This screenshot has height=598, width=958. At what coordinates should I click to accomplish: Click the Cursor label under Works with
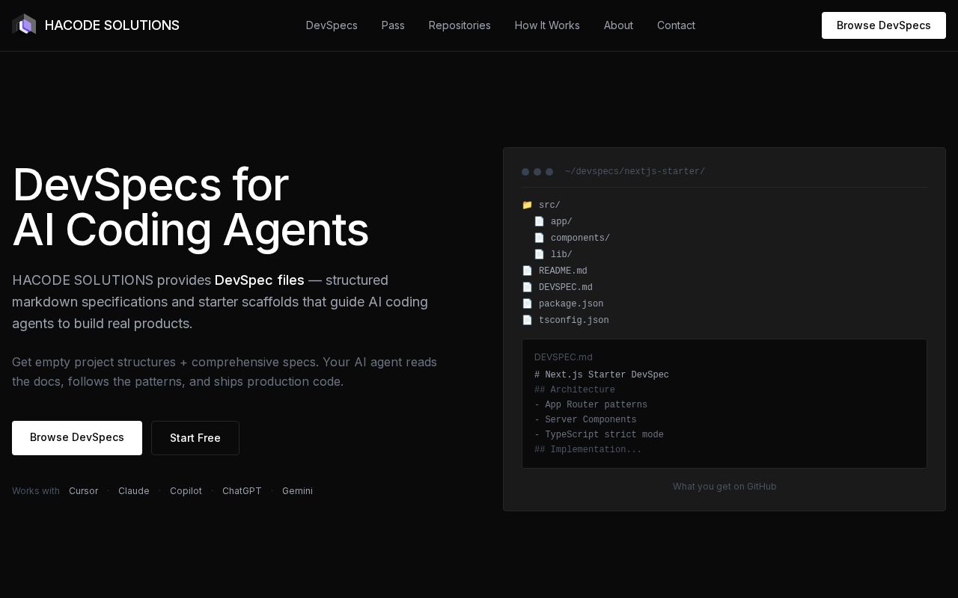(x=83, y=491)
